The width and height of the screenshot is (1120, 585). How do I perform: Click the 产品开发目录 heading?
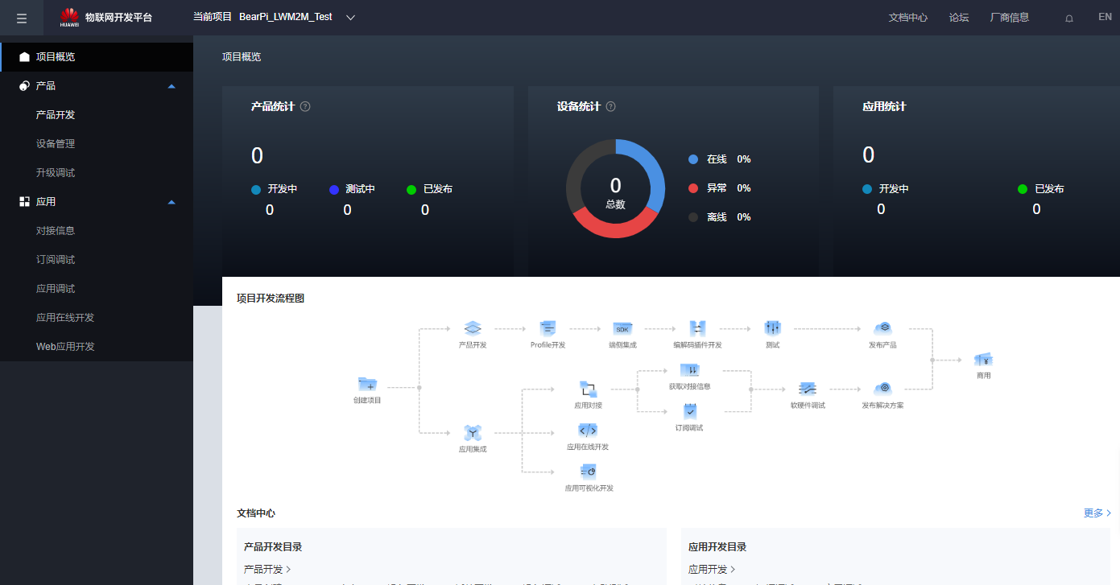[273, 547]
